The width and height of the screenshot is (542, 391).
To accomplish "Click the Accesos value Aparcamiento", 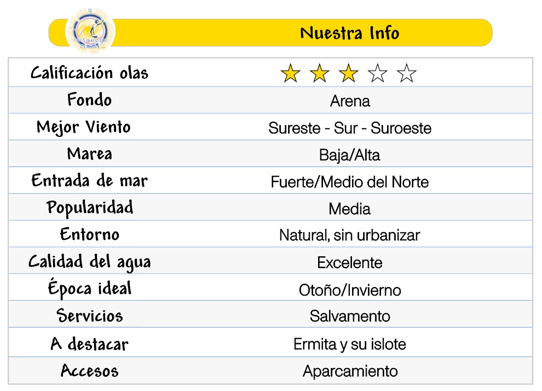I will pyautogui.click(x=350, y=371).
